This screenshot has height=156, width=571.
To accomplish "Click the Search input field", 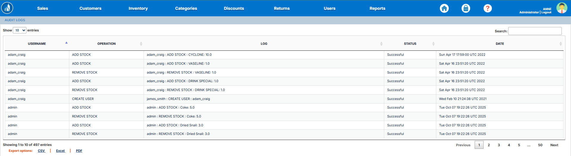I will [x=535, y=31].
